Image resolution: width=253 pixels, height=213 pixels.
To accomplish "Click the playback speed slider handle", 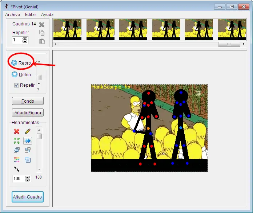I will 39,77.
